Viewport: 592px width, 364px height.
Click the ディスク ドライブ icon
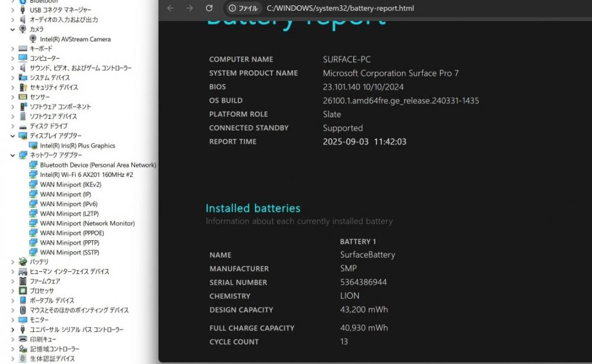point(22,126)
